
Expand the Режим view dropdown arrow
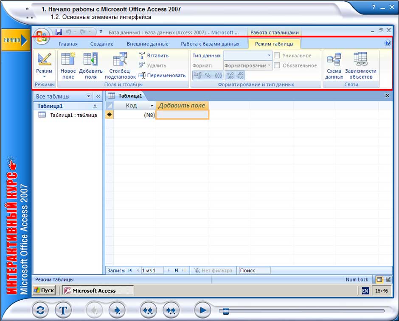pos(44,77)
